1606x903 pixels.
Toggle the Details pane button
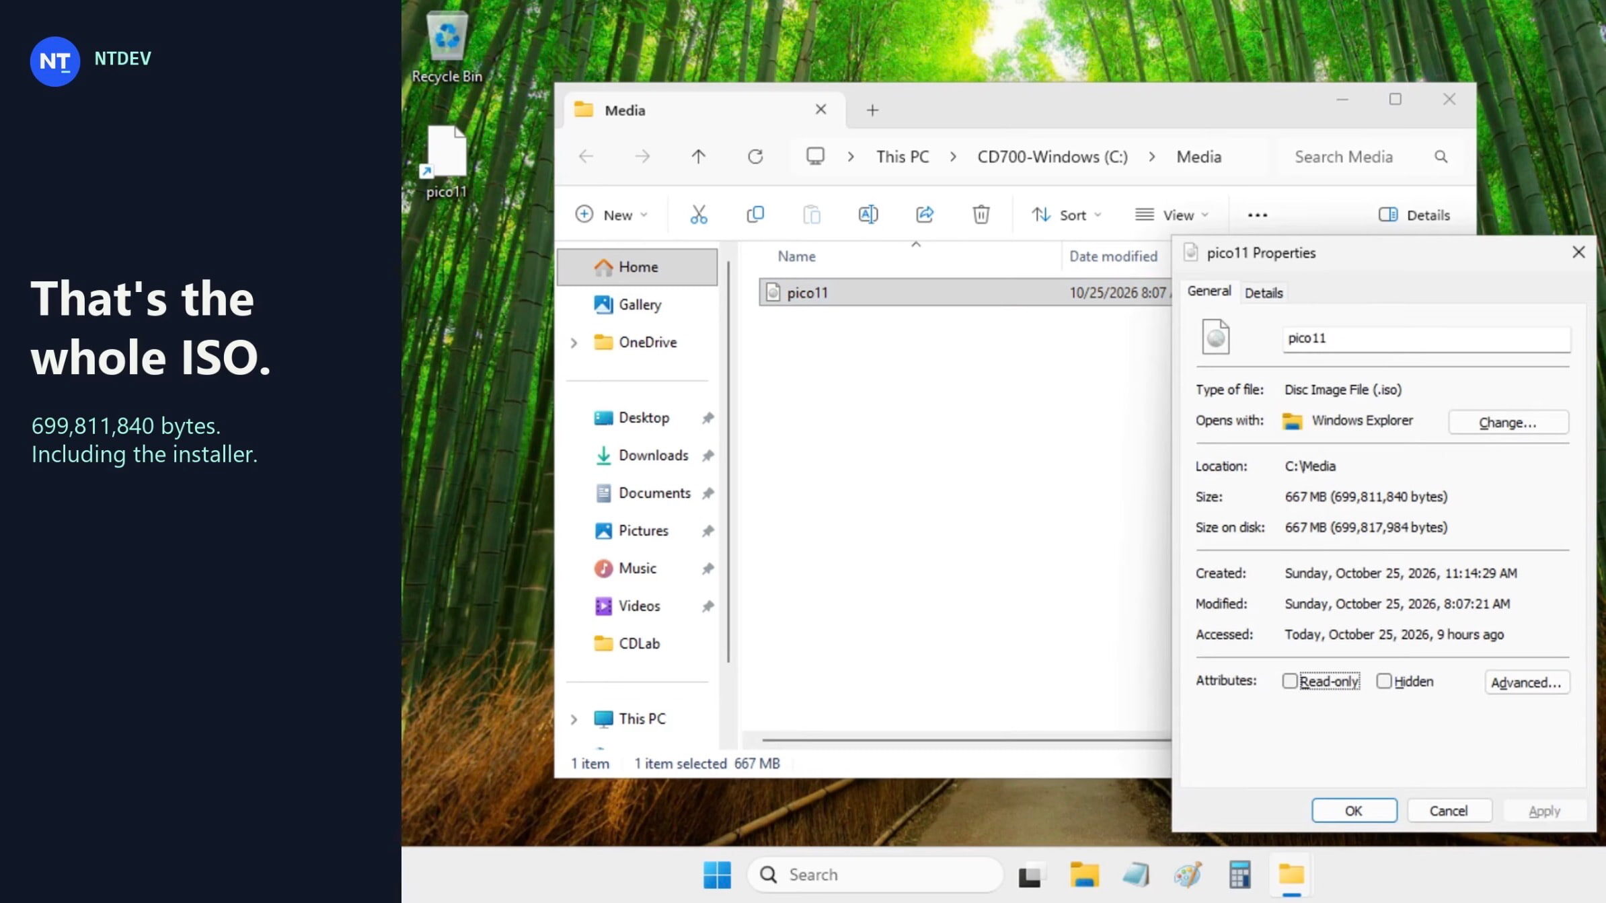pyautogui.click(x=1414, y=215)
